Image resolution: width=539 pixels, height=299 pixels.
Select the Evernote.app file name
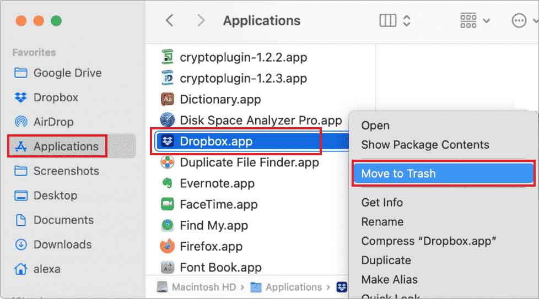(x=217, y=183)
